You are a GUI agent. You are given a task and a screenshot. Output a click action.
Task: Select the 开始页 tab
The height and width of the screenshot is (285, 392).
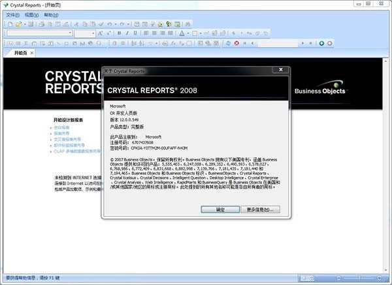click(x=20, y=53)
